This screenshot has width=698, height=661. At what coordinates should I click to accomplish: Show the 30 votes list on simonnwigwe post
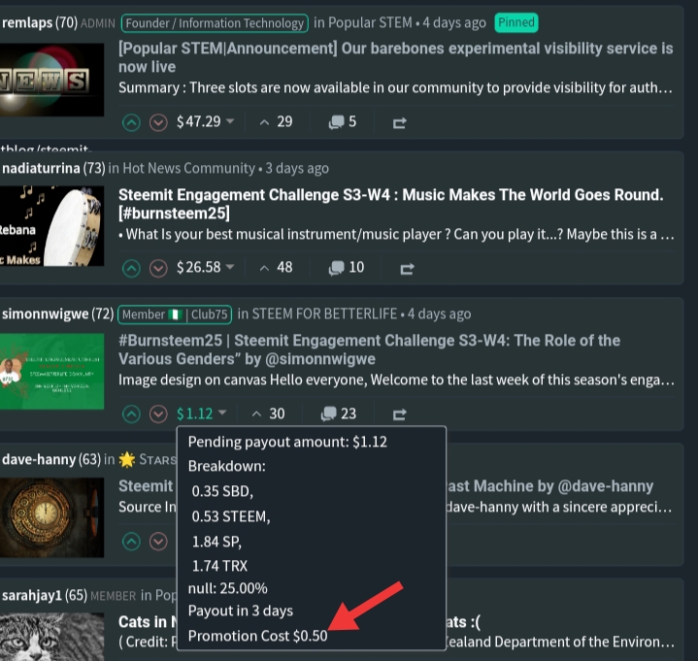268,413
